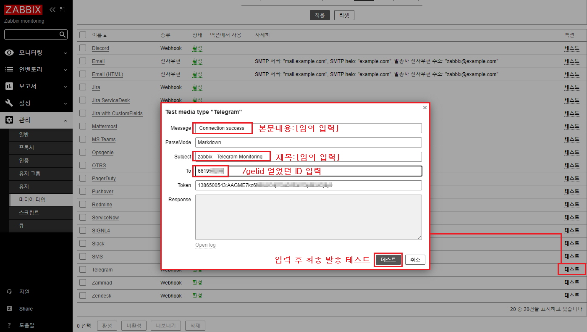The width and height of the screenshot is (587, 332).
Task: Click the 모니터링 eye icon
Action: click(x=9, y=53)
